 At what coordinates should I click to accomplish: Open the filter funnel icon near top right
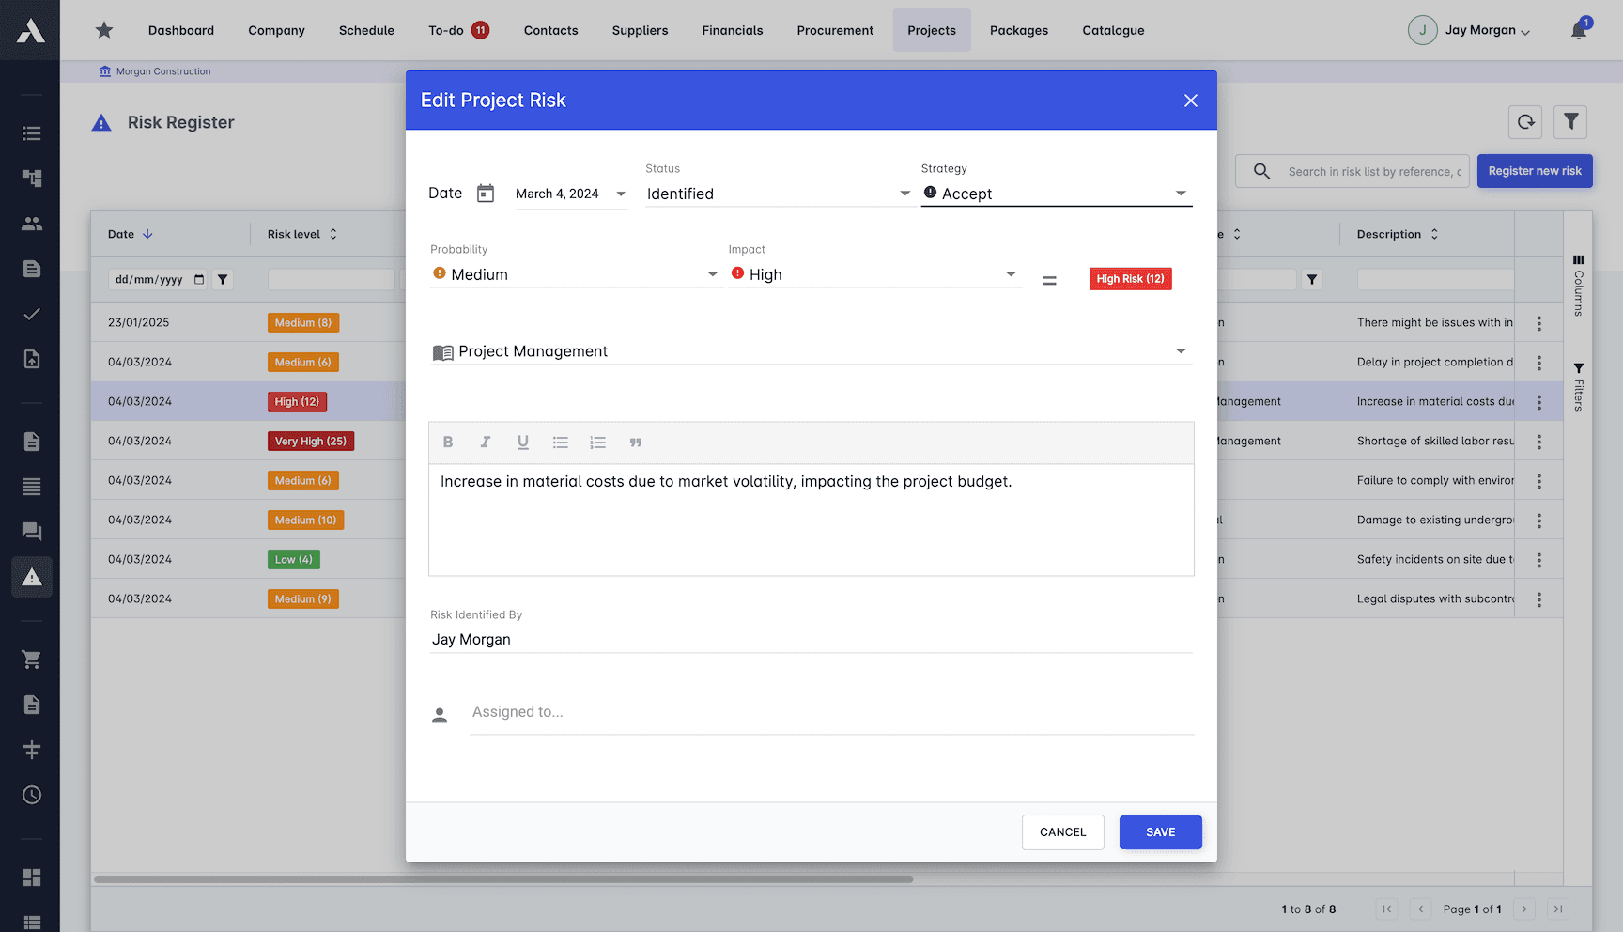pos(1571,122)
